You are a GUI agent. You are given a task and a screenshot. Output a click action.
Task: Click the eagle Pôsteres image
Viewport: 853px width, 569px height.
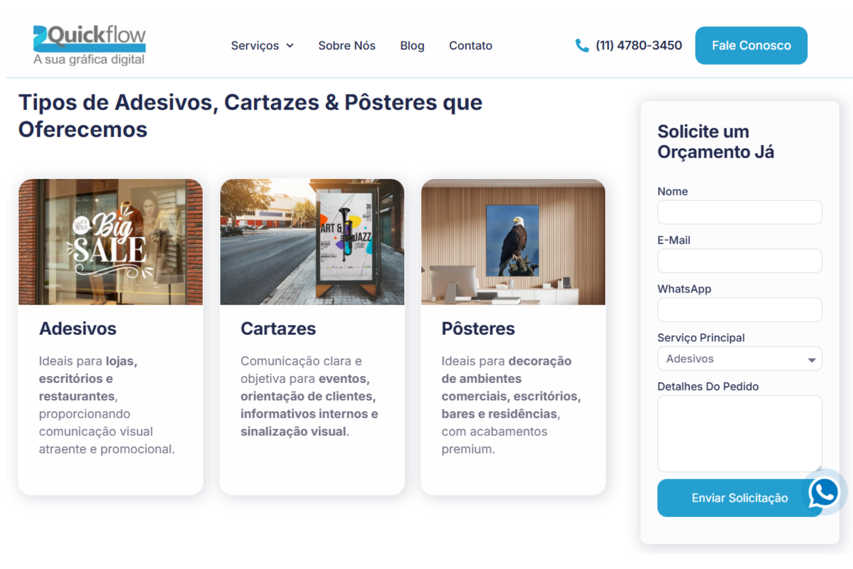(512, 242)
